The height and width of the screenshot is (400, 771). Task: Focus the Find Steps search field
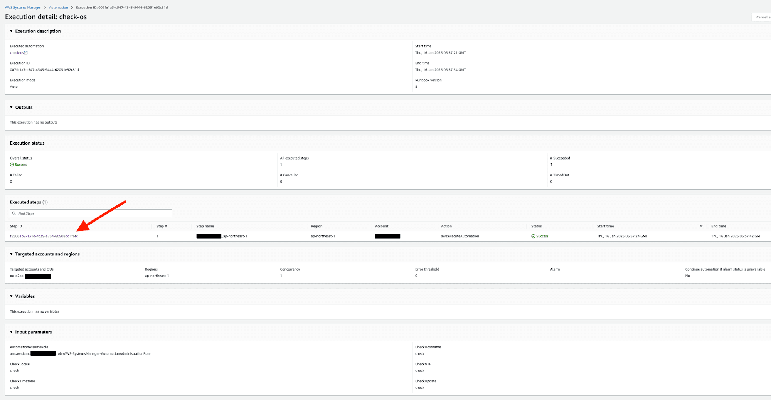click(91, 213)
